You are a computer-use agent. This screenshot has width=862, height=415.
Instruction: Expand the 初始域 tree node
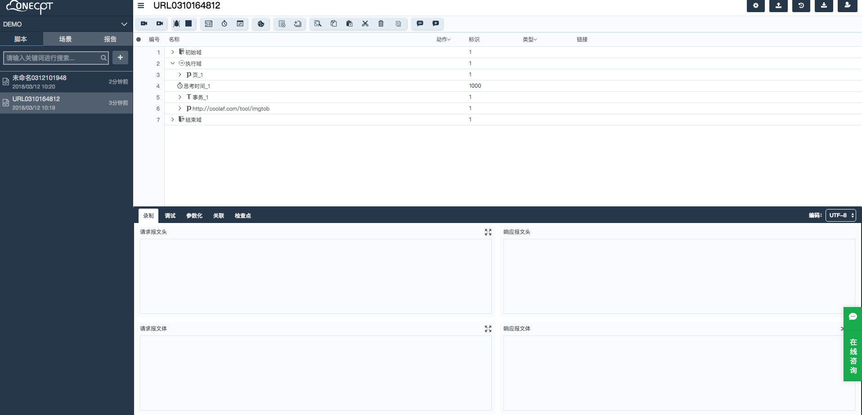tap(172, 52)
